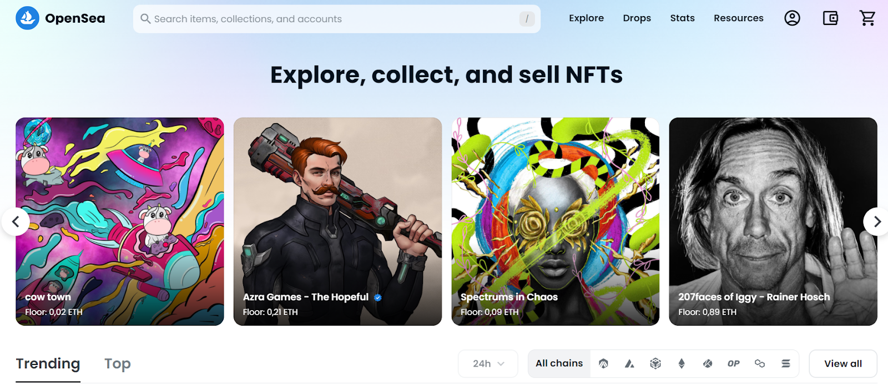888x385 pixels.
Task: Select the Solana chain filter icon
Action: coord(786,363)
